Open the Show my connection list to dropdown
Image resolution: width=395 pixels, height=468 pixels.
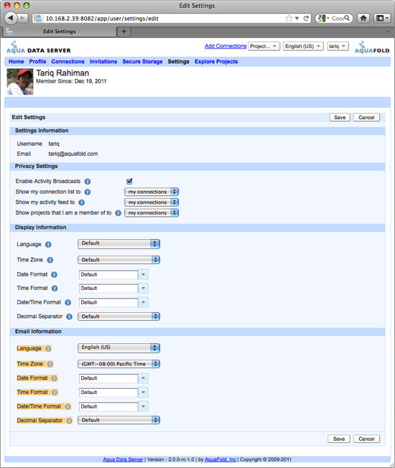pyautogui.click(x=152, y=192)
